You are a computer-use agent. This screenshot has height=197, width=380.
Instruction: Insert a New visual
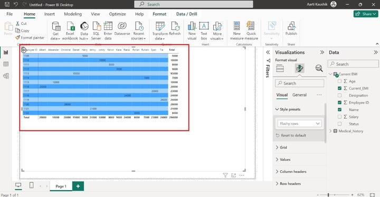coord(192,31)
